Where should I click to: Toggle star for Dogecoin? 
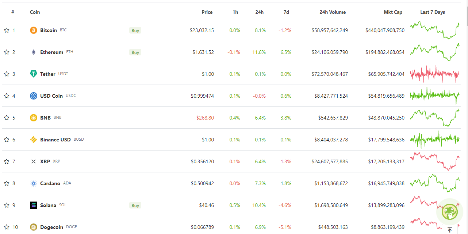click(x=7, y=227)
